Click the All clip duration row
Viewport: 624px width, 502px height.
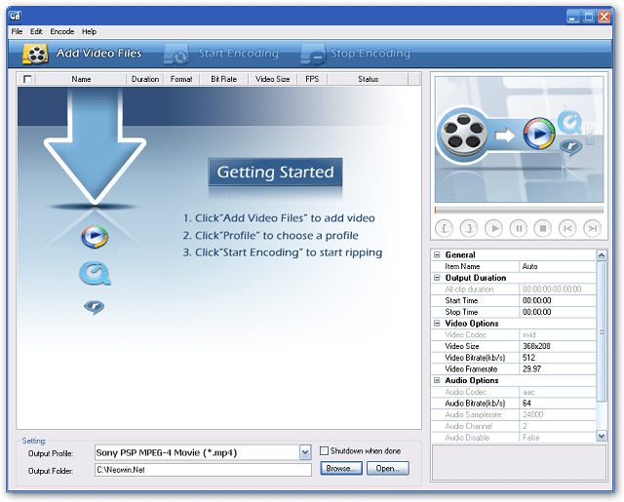click(x=514, y=290)
